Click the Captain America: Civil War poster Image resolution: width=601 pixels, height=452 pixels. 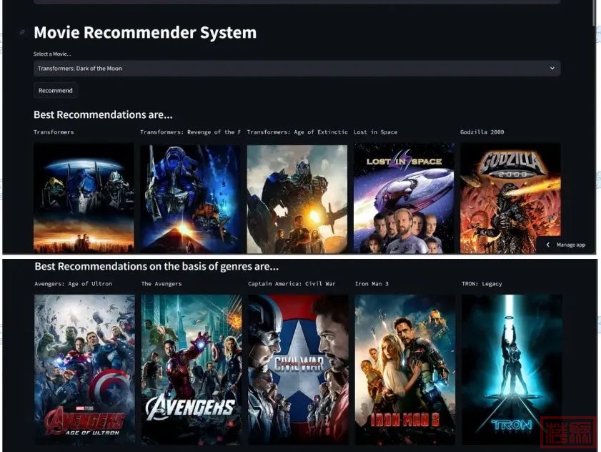click(298, 370)
